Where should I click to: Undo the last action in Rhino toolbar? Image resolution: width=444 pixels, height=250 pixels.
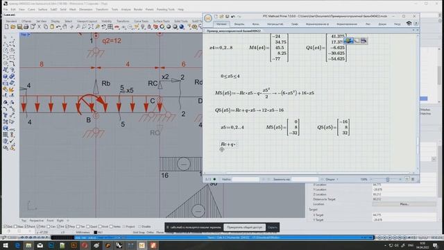point(58,27)
